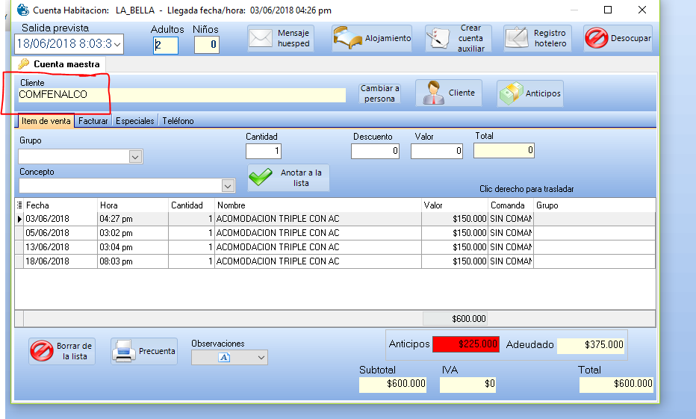Switch to the Facturar tab
This screenshot has height=419, width=696.
[x=93, y=121]
